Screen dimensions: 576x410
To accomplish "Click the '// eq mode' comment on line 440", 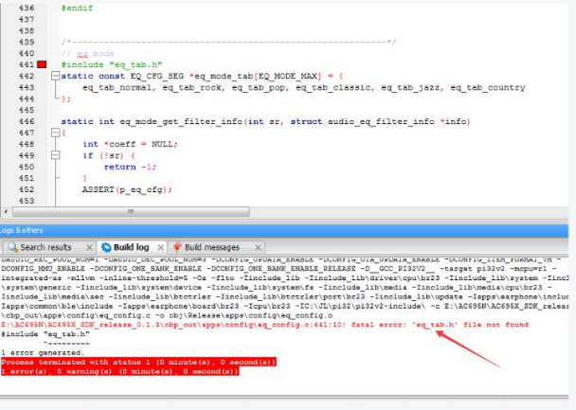I will point(88,54).
